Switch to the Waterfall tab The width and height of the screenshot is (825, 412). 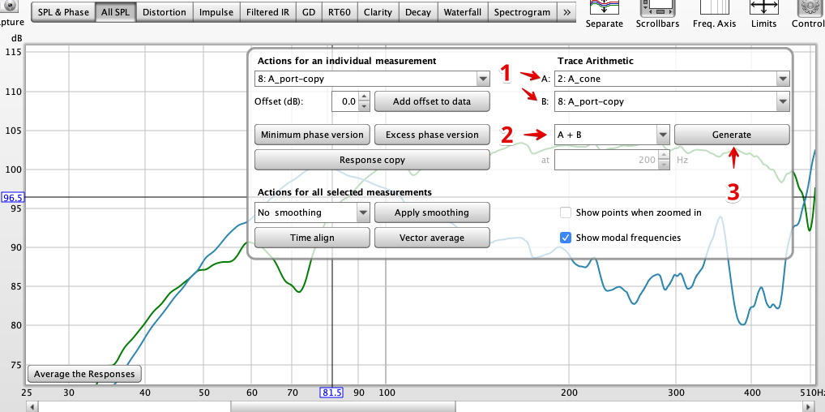coord(463,12)
